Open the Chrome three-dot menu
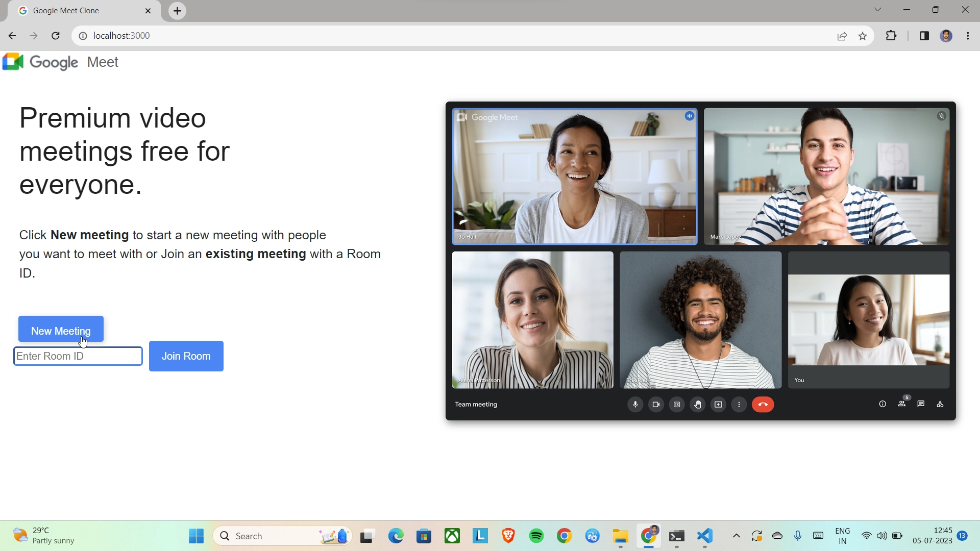The image size is (980, 551). [x=968, y=36]
